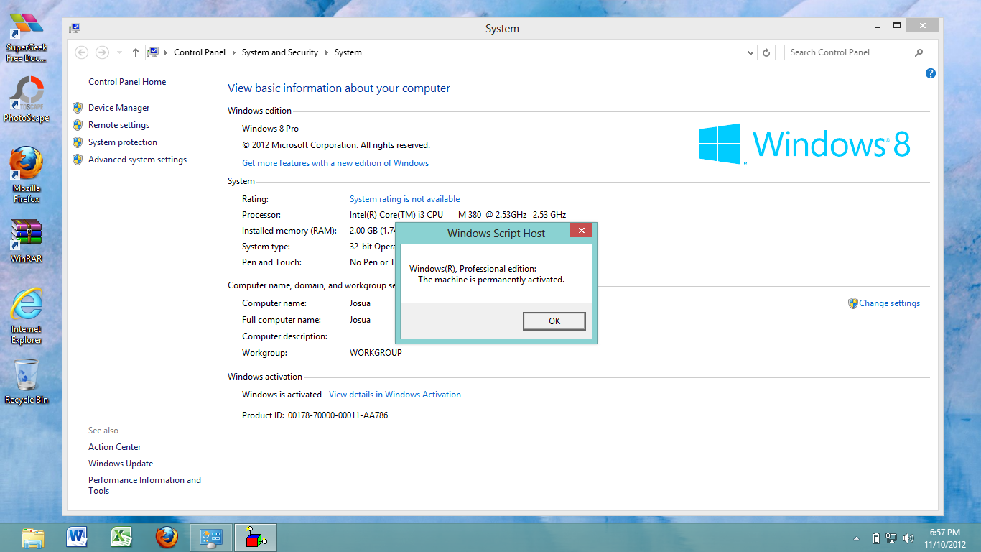Open Advanced system settings

137,160
